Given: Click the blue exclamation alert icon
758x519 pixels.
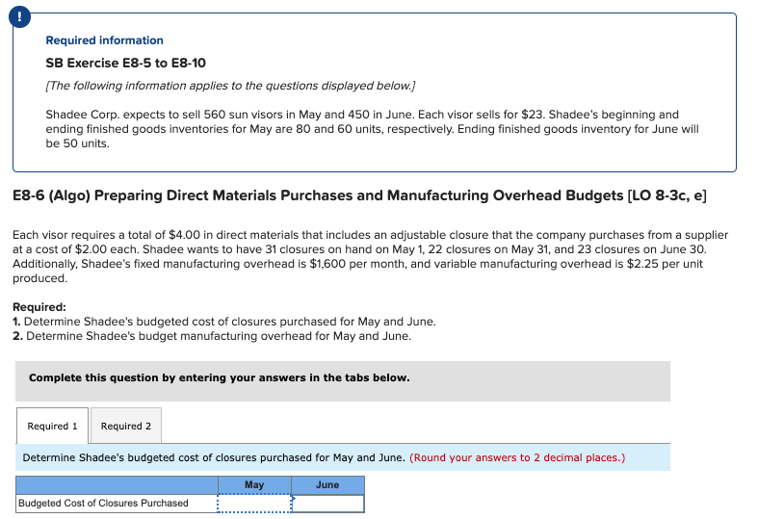Looking at the screenshot, I should [19, 17].
